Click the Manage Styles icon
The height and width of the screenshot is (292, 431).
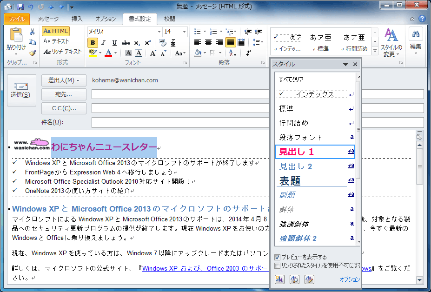point(309,279)
